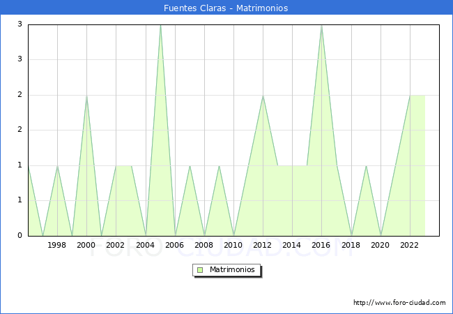
Task: Click the green Matrimonios legend swatch
Action: pyautogui.click(x=200, y=269)
